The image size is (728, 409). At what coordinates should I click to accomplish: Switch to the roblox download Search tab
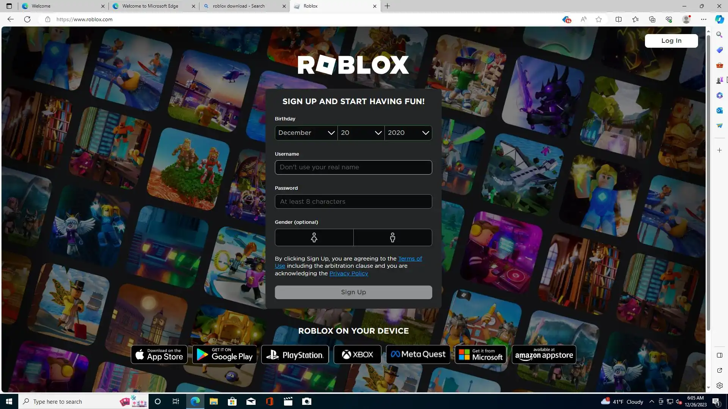click(239, 6)
